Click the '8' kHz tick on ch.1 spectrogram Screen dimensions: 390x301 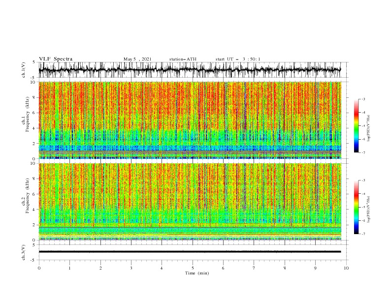[x=34, y=97]
